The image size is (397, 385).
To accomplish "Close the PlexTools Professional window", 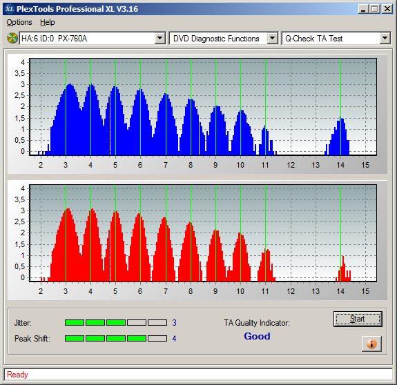I will (x=387, y=9).
